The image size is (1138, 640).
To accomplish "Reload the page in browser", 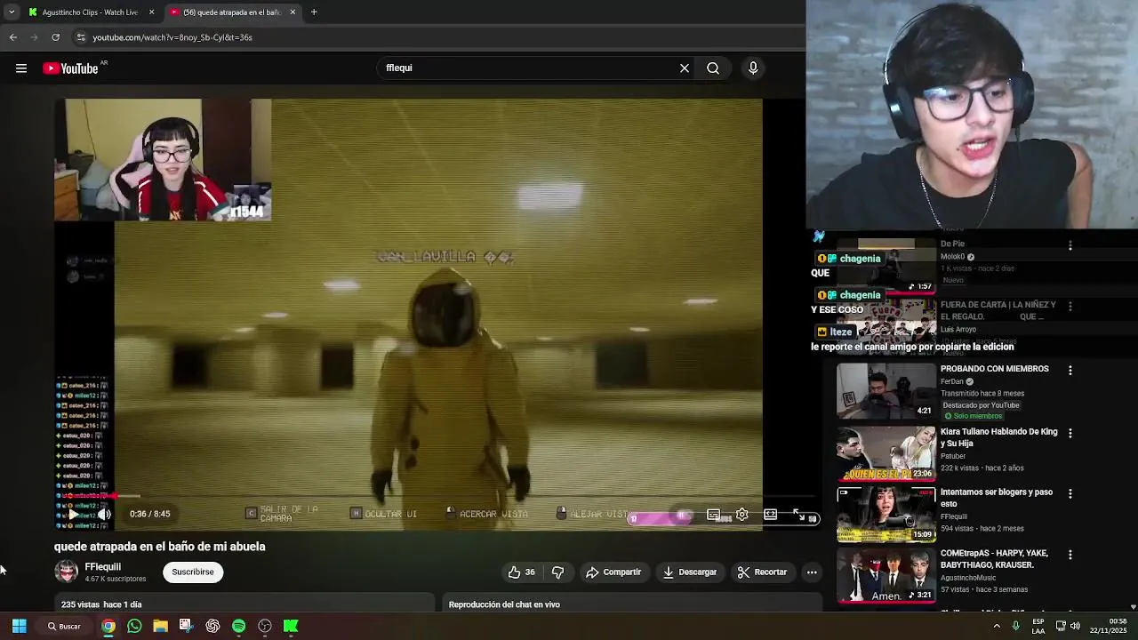I will pyautogui.click(x=55, y=37).
